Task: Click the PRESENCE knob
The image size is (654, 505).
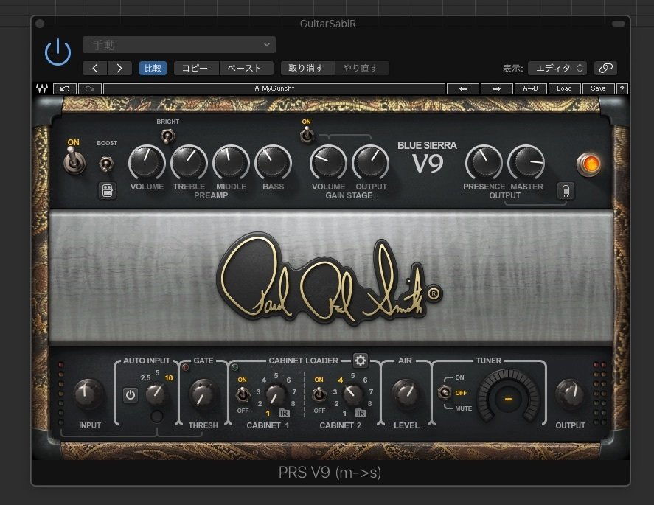Action: pos(484,163)
